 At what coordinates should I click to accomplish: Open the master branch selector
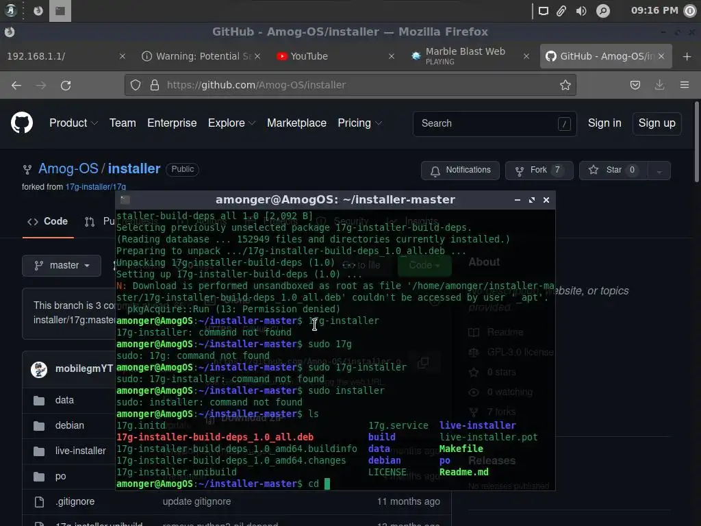pyautogui.click(x=62, y=265)
